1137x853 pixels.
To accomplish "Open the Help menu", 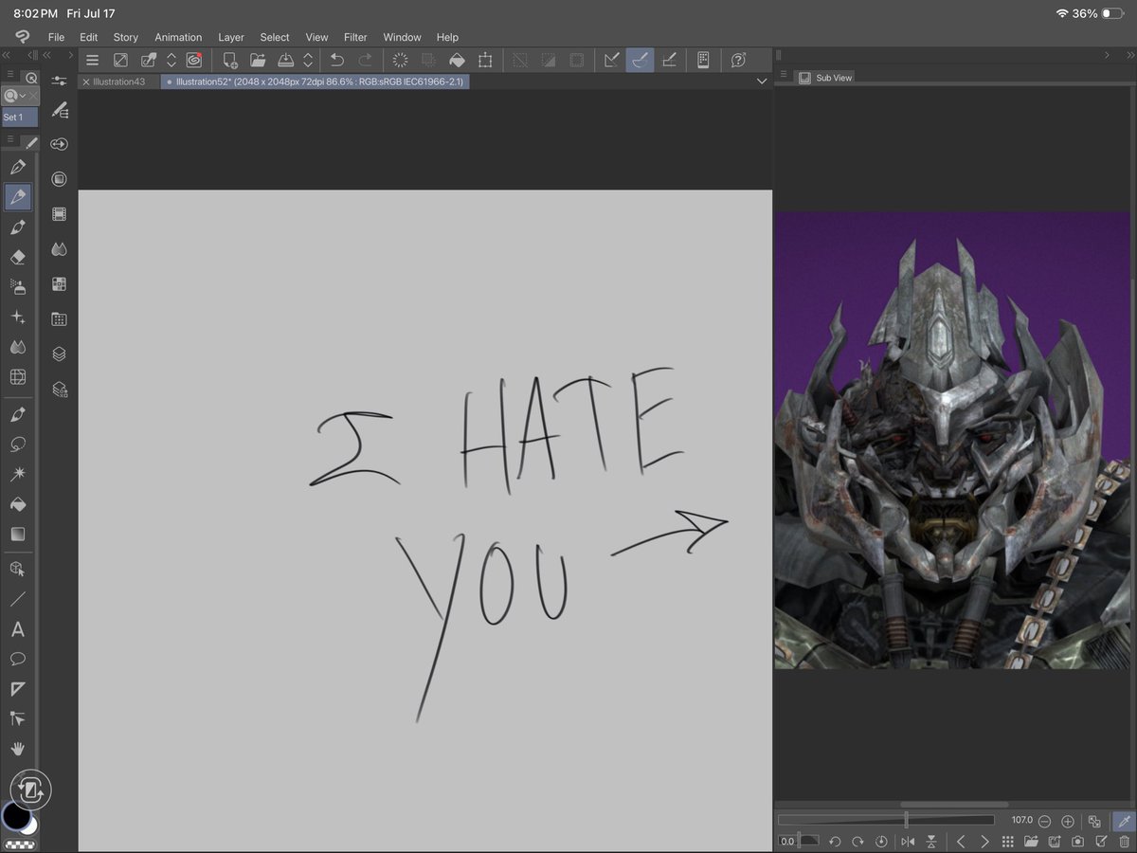I will click(447, 37).
